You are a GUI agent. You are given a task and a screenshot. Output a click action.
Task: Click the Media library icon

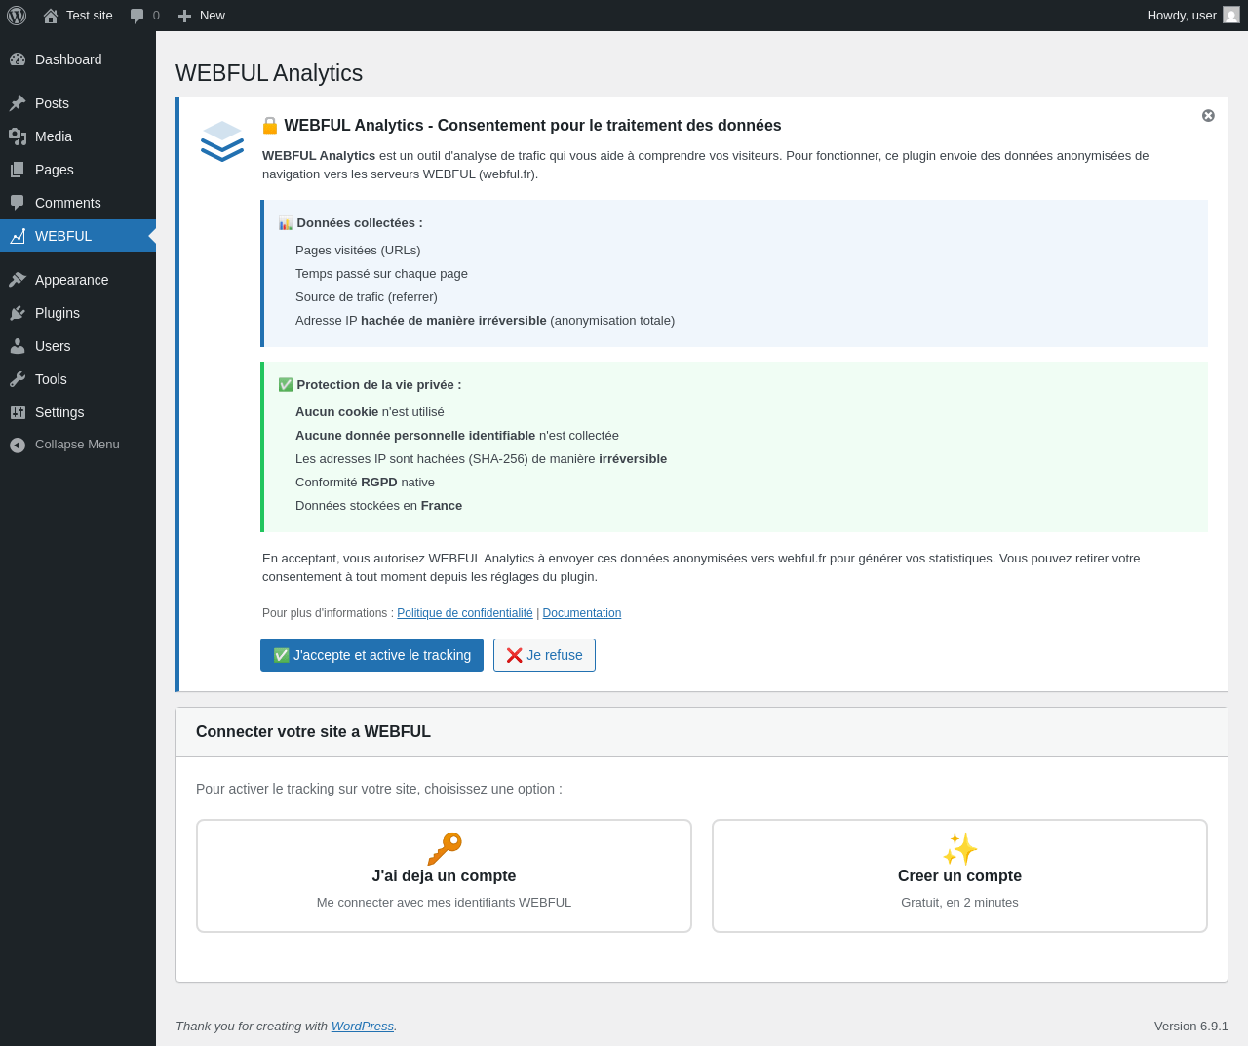(18, 136)
